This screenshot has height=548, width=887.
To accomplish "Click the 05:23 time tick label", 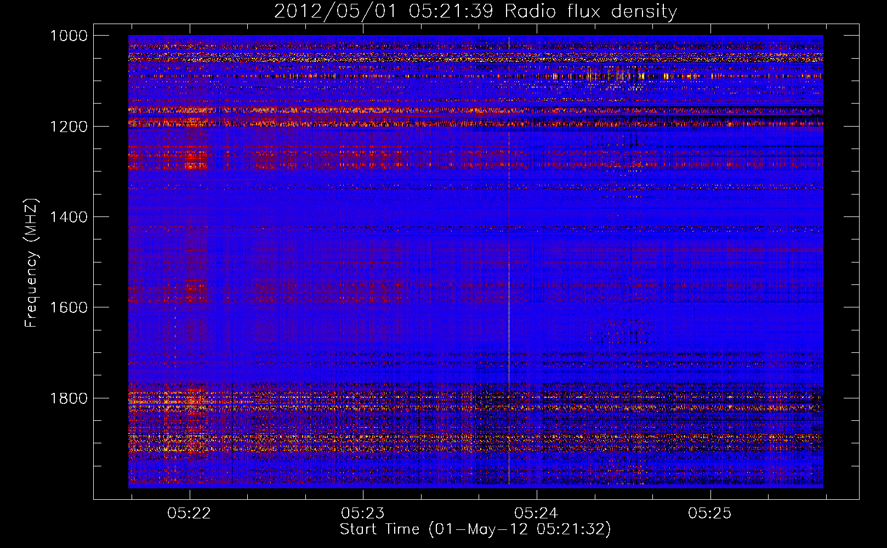I will point(363,513).
